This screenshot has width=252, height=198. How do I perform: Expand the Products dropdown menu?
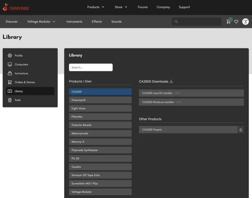(x=96, y=7)
